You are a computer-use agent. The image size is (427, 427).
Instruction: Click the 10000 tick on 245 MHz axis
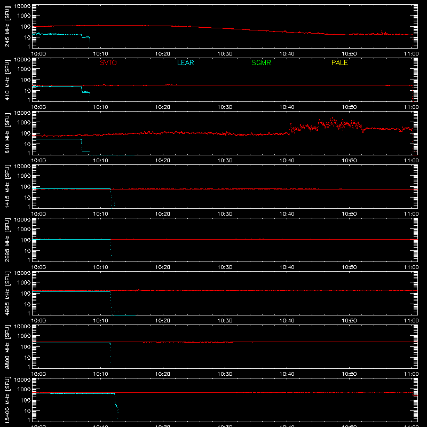[22, 6]
